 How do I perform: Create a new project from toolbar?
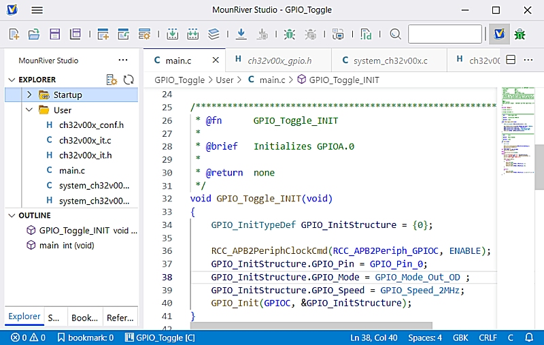pos(103,34)
